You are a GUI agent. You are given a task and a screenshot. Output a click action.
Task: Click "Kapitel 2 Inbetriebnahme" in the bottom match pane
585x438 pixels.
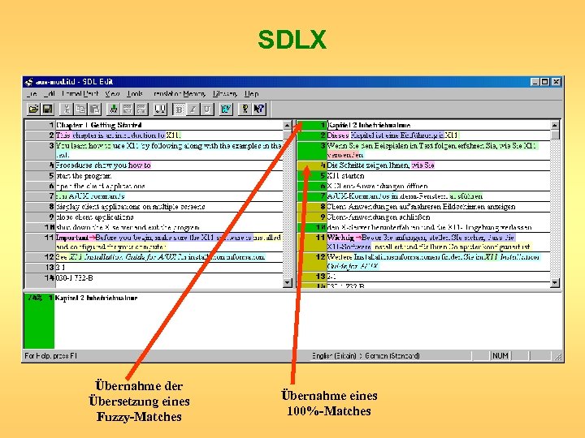96,298
